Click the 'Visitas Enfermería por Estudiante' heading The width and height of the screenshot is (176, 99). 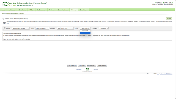tap(12, 33)
